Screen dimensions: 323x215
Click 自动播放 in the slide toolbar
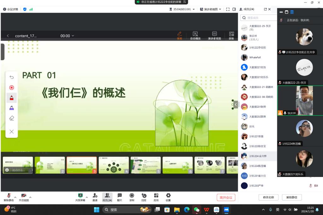click(195, 36)
